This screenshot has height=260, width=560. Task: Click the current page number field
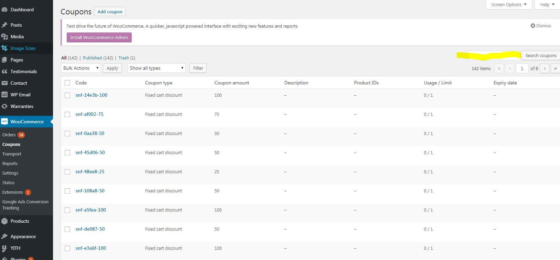click(x=522, y=68)
